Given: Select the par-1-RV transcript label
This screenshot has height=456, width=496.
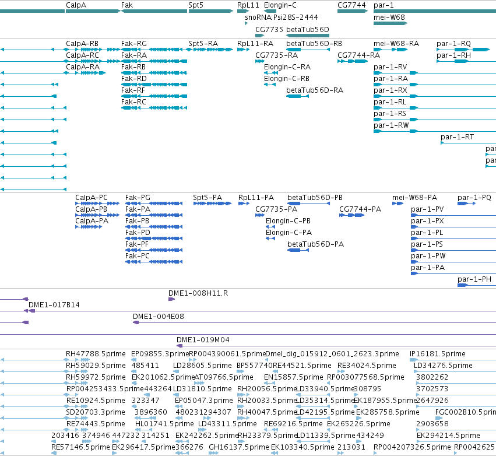Looking at the screenshot, I should (x=390, y=67).
